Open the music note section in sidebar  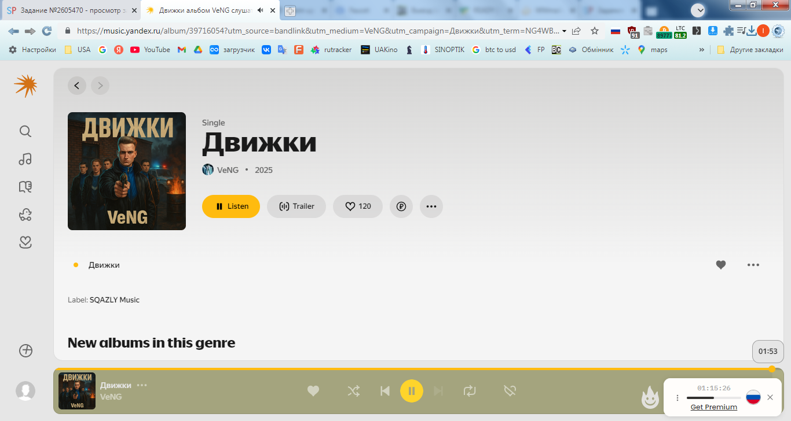click(x=25, y=159)
